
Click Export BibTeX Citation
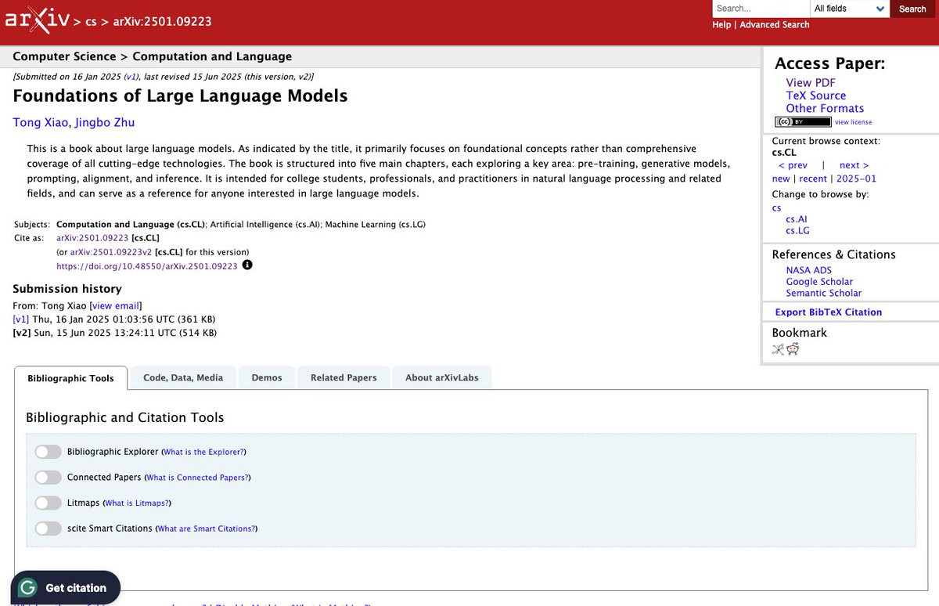[829, 312]
